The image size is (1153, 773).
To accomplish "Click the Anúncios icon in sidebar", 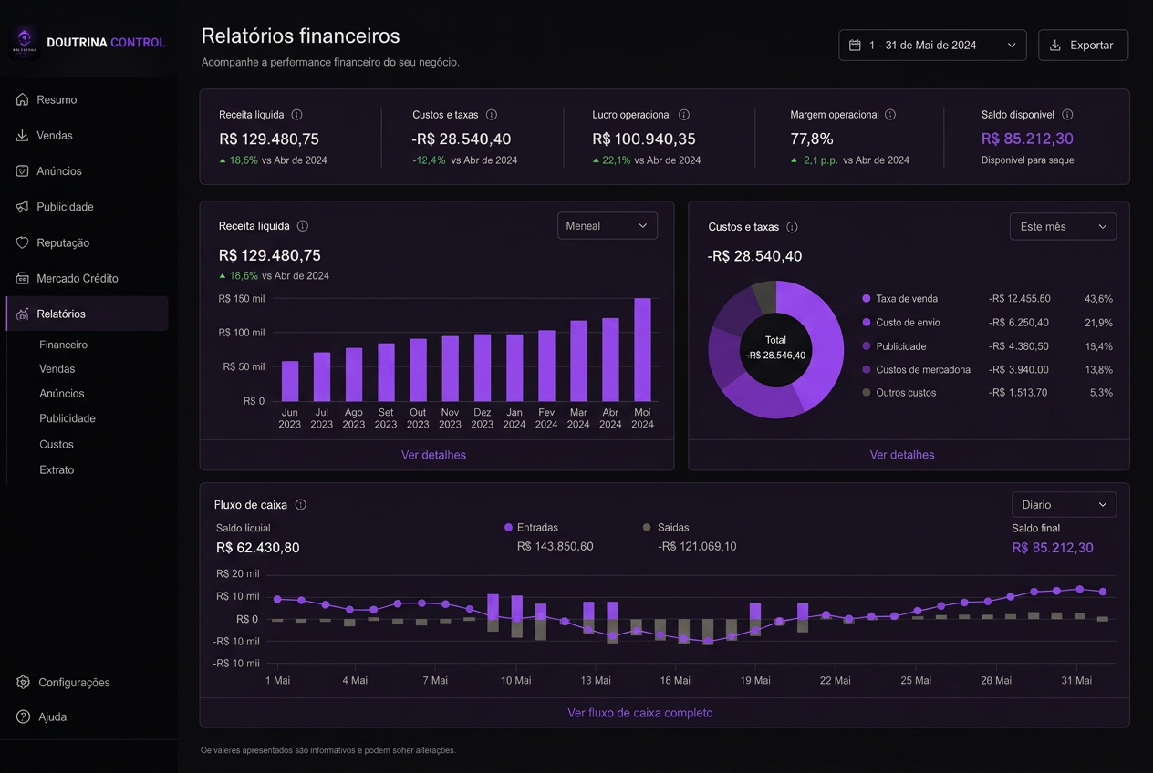I will (23, 170).
